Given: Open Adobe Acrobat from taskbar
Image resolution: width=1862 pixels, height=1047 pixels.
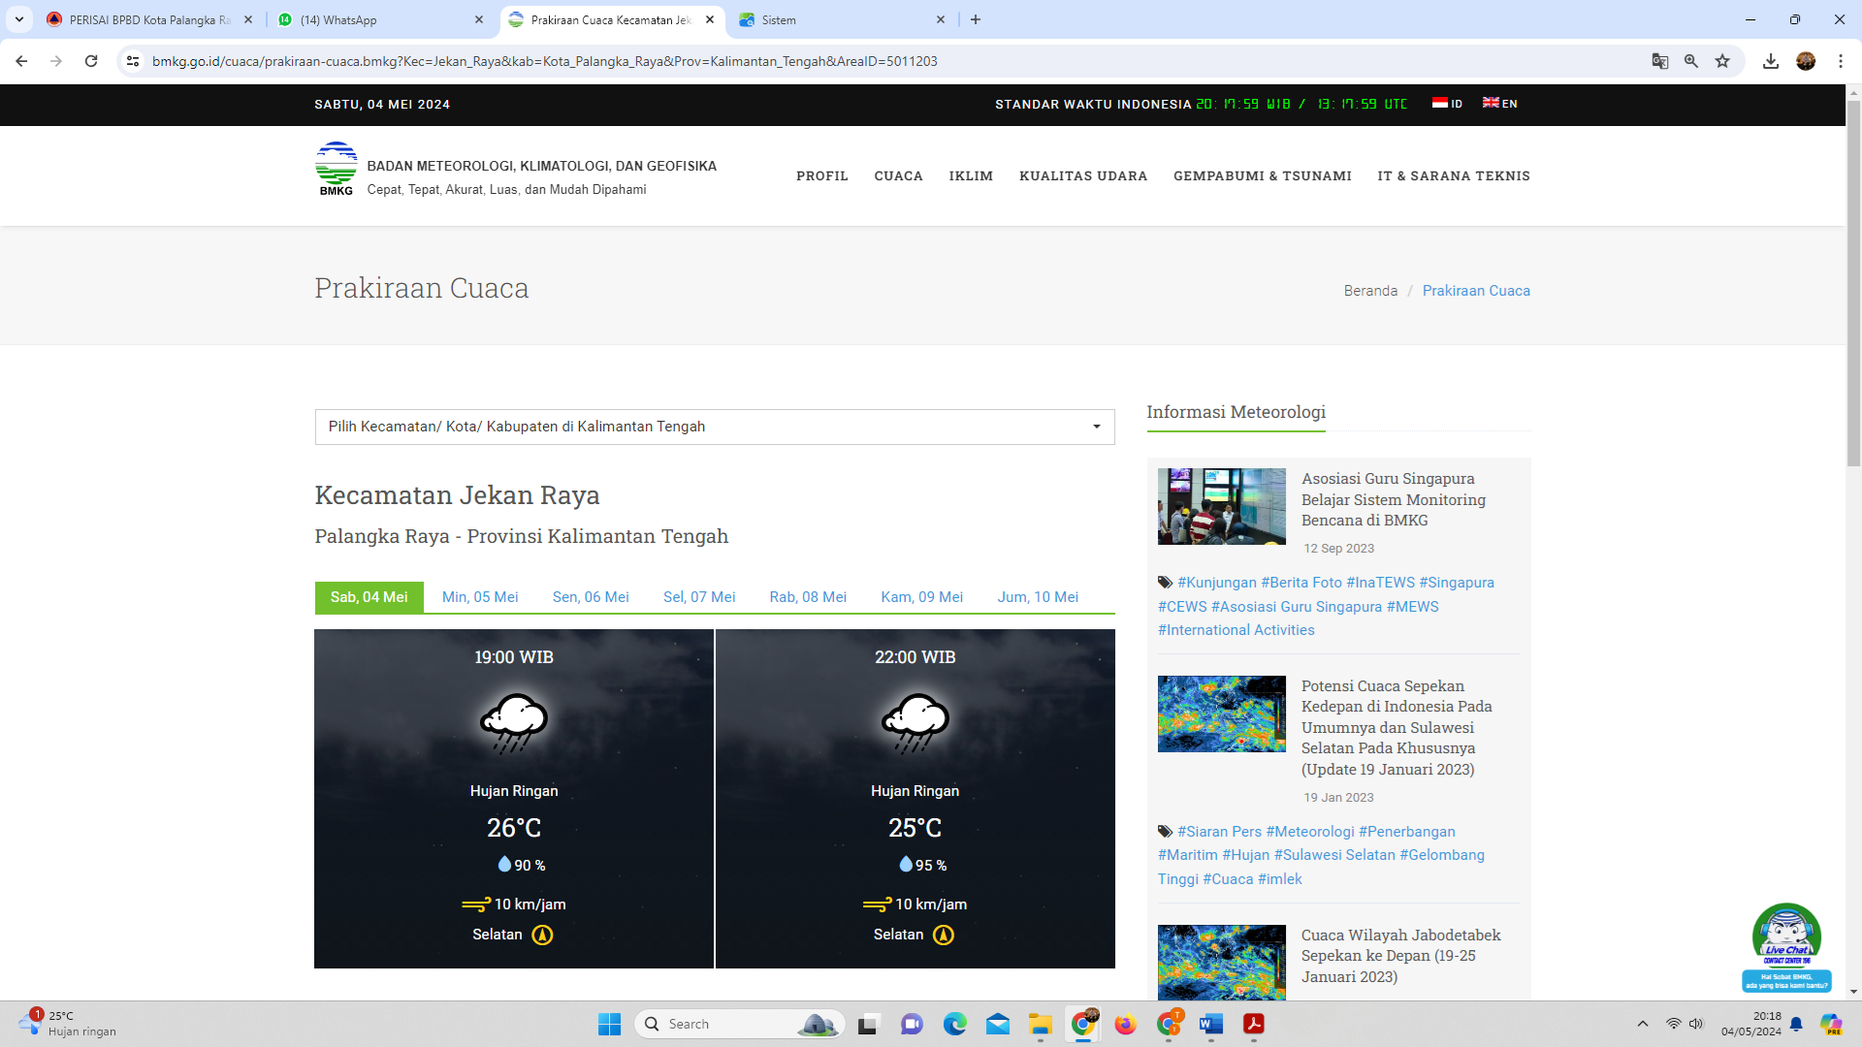Looking at the screenshot, I should click(1254, 1024).
